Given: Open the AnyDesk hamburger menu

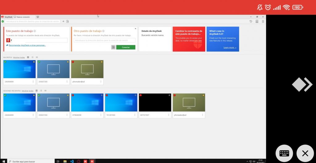Looking at the screenshot, I should (x=263, y=21).
